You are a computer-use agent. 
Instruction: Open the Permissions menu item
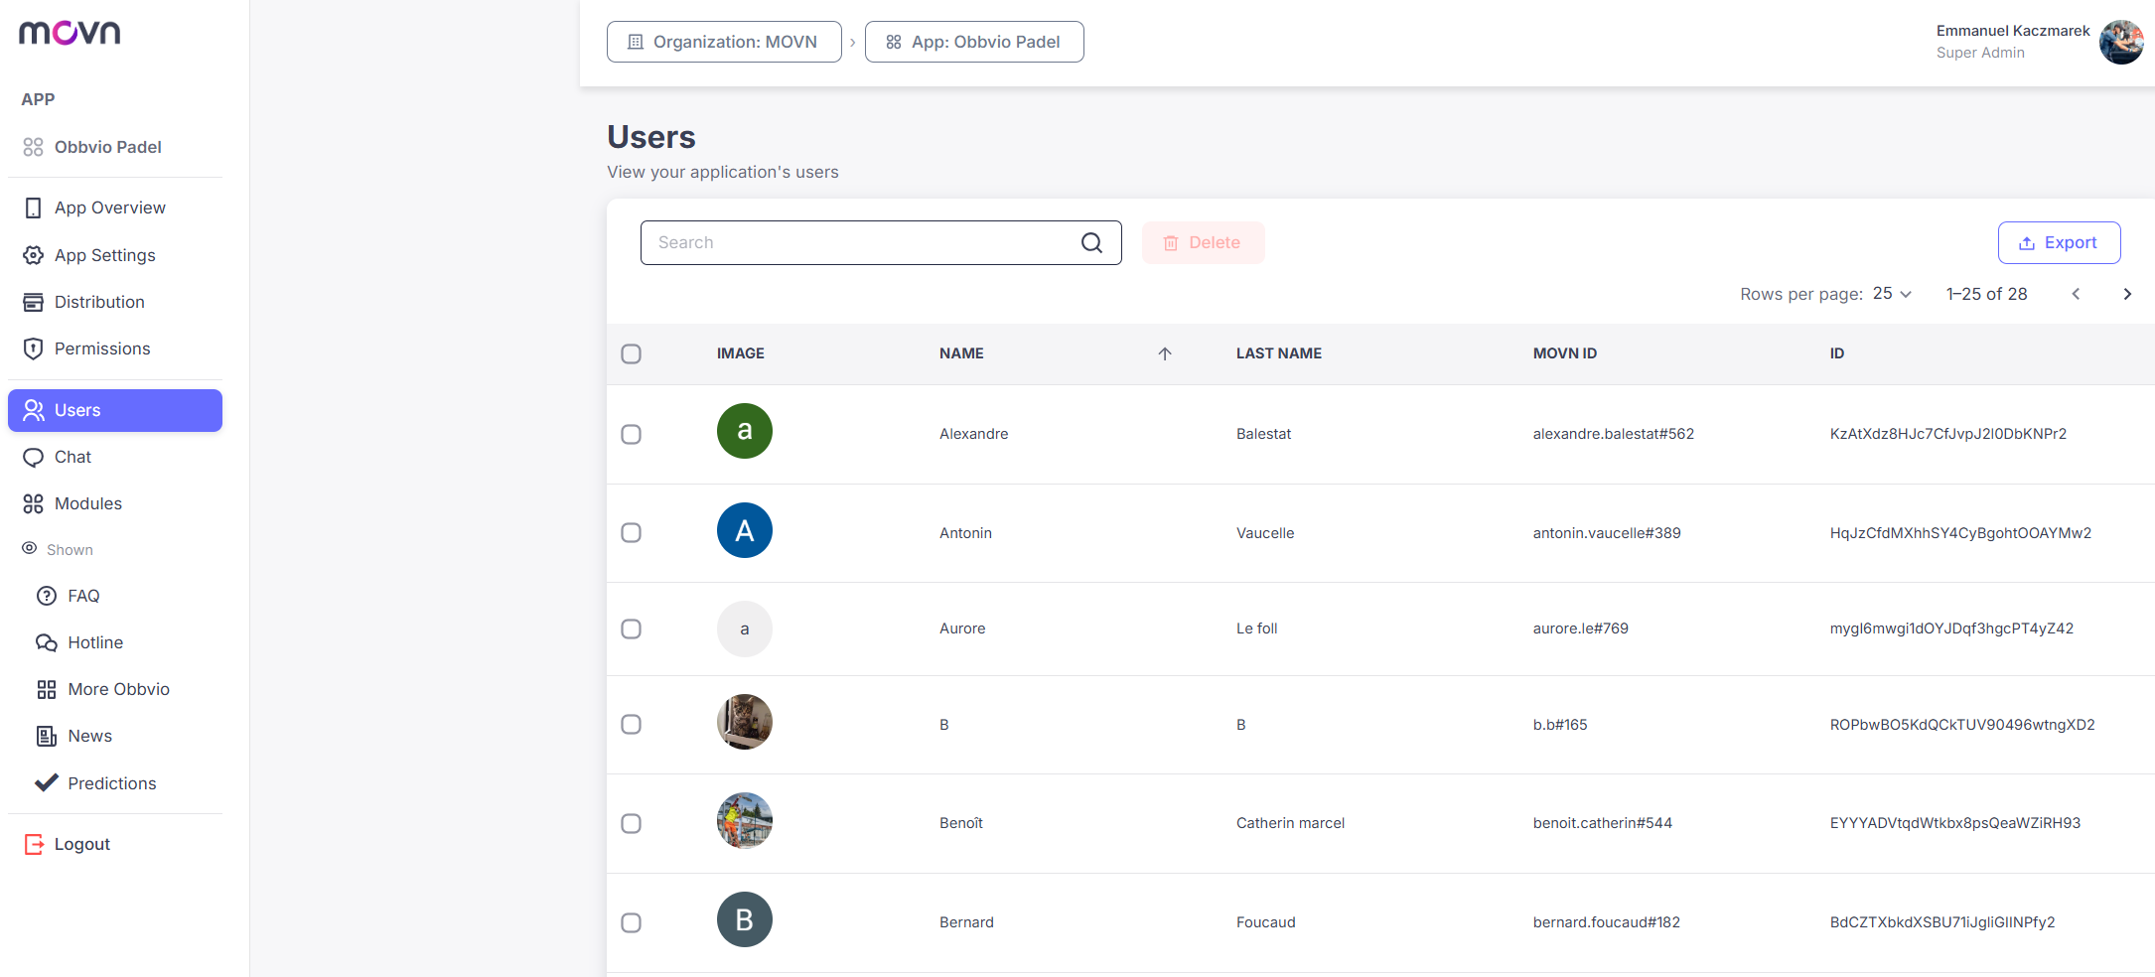(102, 349)
